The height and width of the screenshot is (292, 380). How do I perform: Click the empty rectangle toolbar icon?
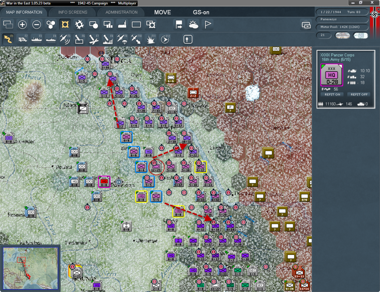click(136, 24)
